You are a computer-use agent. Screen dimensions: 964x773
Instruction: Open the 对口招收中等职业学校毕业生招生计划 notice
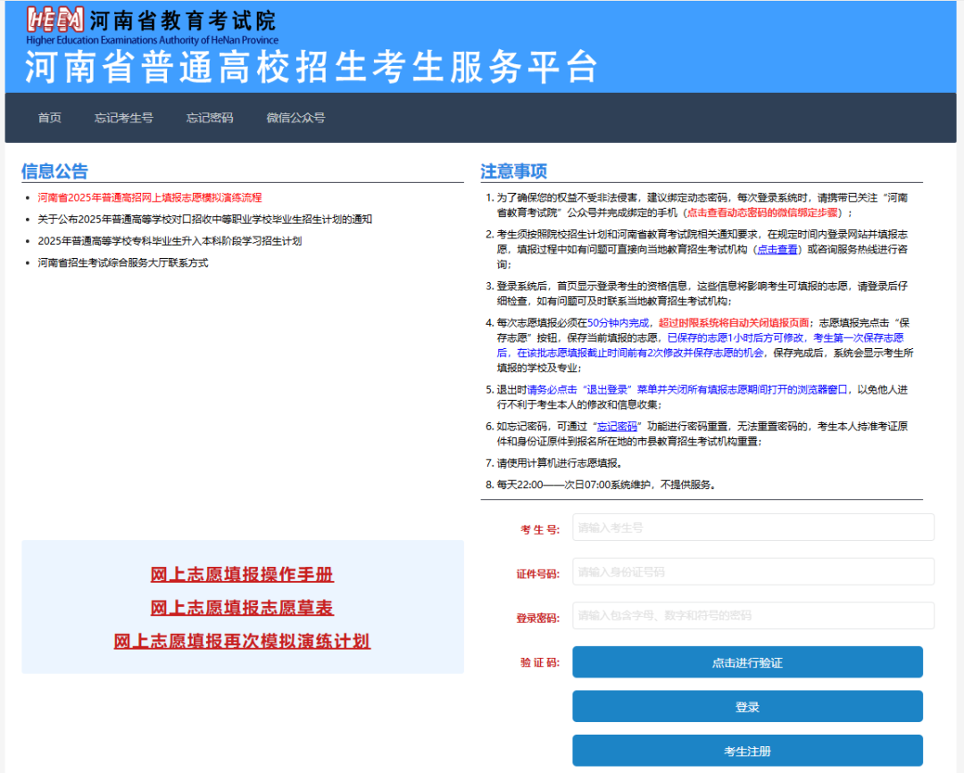[204, 220]
